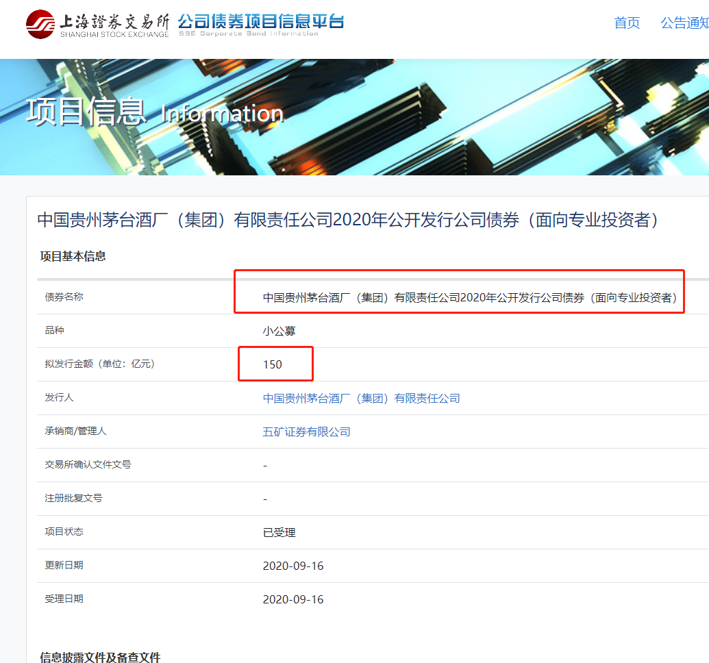Click the issue amount value 150
Screen dimensions: 709x663
click(x=273, y=364)
